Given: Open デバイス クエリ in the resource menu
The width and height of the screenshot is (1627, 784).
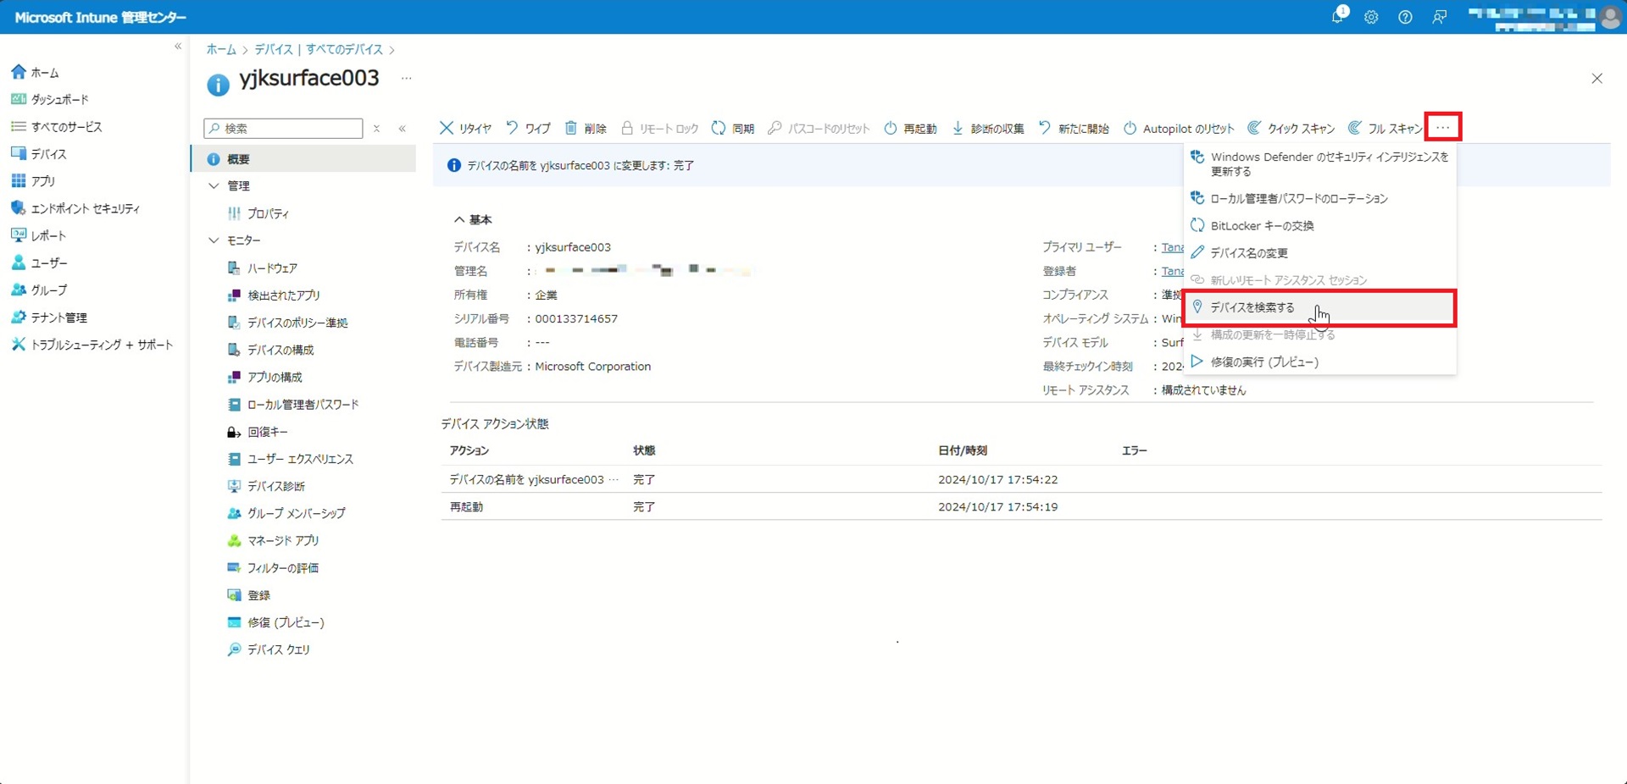Looking at the screenshot, I should (269, 649).
